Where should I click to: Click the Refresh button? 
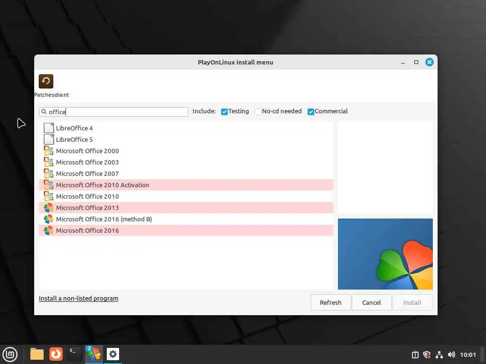(331, 302)
